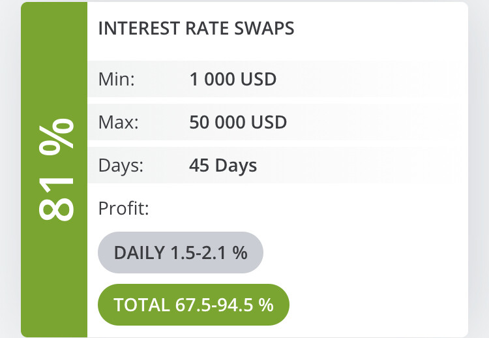
Task: Click the word INTEREST in the title
Action: coord(139,29)
